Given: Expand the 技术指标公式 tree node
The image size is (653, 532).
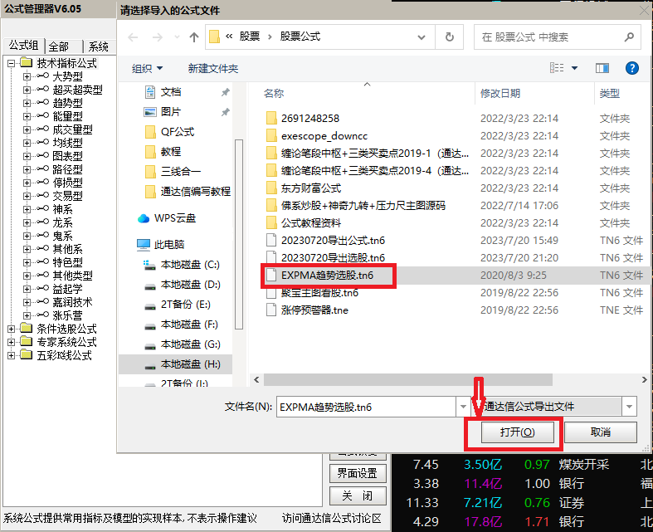Looking at the screenshot, I should click(11, 63).
